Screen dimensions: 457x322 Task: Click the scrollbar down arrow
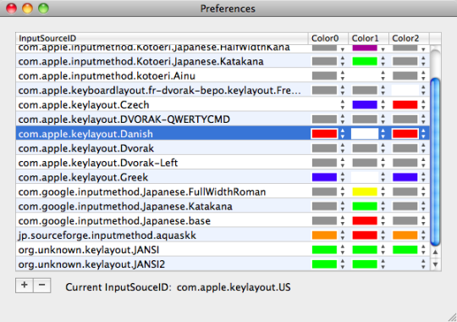tap(435, 264)
